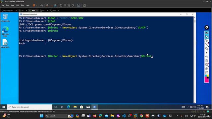Select the highlighter marker annotation tool
The height and width of the screenshot is (119, 212).
click(207, 41)
